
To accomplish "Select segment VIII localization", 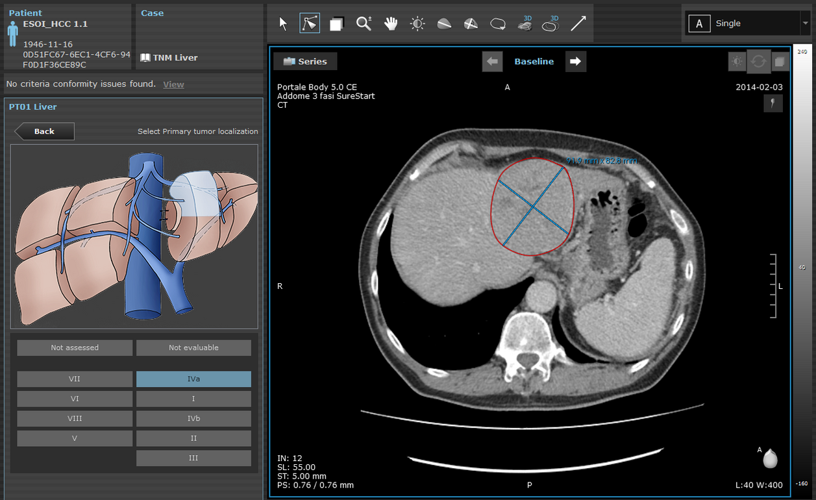I will [x=75, y=419].
